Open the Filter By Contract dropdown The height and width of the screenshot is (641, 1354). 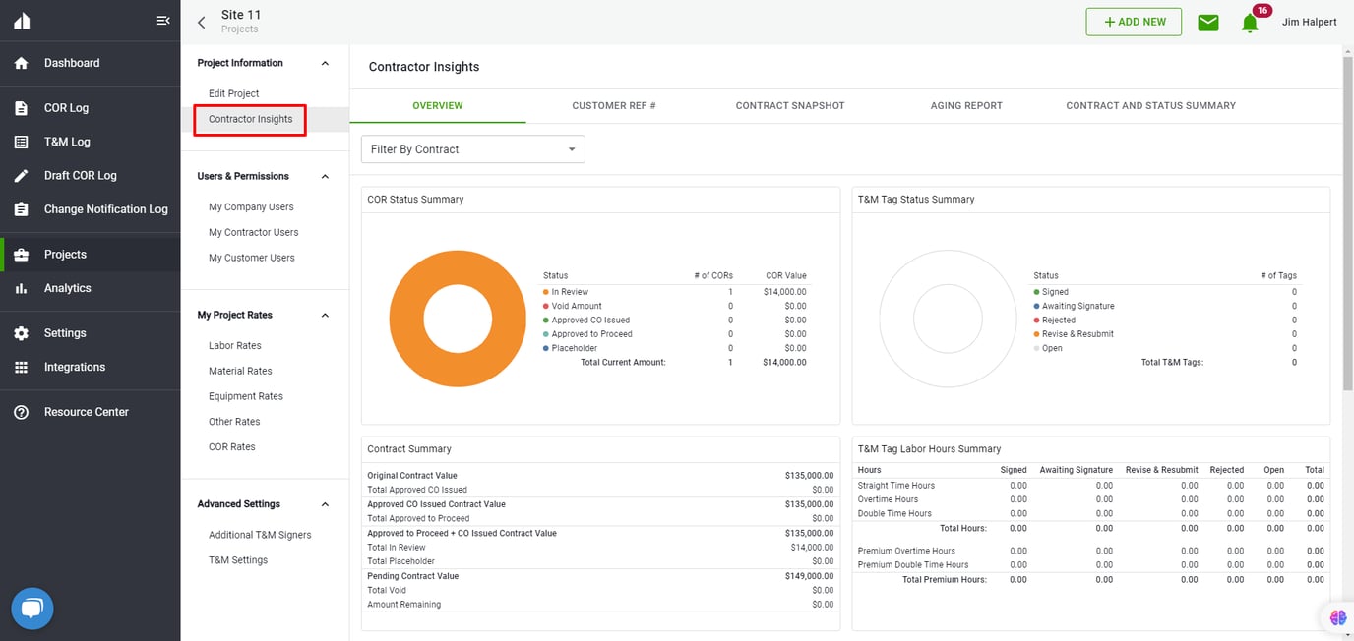[x=472, y=148]
